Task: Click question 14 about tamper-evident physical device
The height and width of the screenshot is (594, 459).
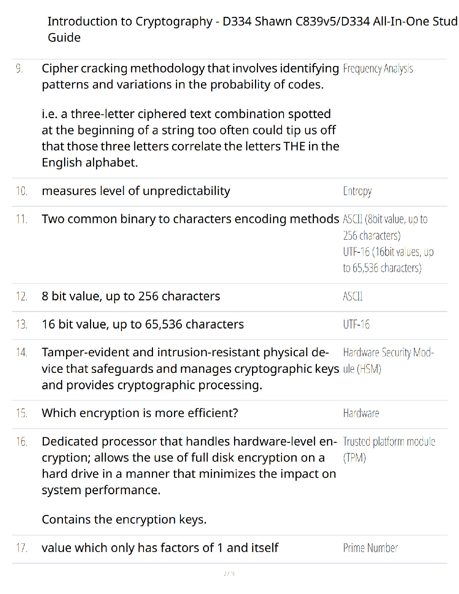Action: 190,369
